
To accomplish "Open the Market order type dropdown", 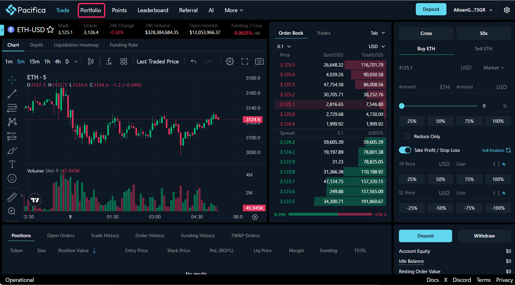I will (x=494, y=68).
